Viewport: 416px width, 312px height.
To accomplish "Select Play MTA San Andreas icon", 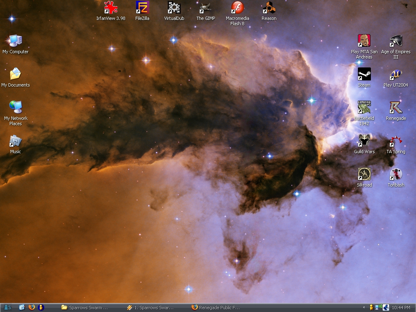I will pyautogui.click(x=364, y=41).
